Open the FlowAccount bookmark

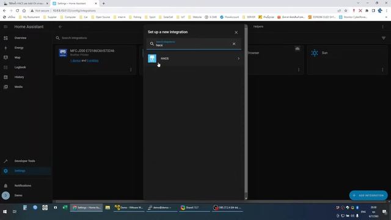[230, 17]
